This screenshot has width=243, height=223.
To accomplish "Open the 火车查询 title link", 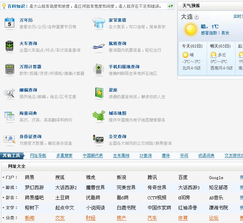I will pos(28,43).
